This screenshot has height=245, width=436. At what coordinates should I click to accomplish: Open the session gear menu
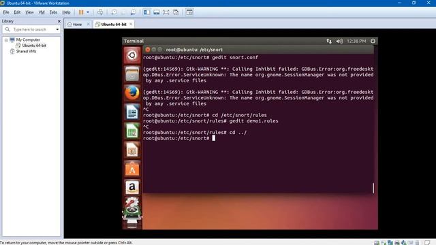[x=373, y=41]
